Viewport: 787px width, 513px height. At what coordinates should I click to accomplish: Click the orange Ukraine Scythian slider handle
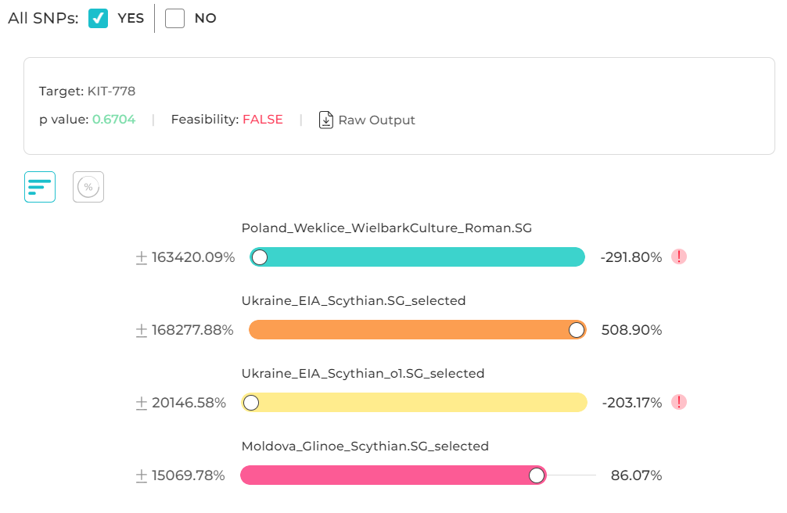pos(577,330)
